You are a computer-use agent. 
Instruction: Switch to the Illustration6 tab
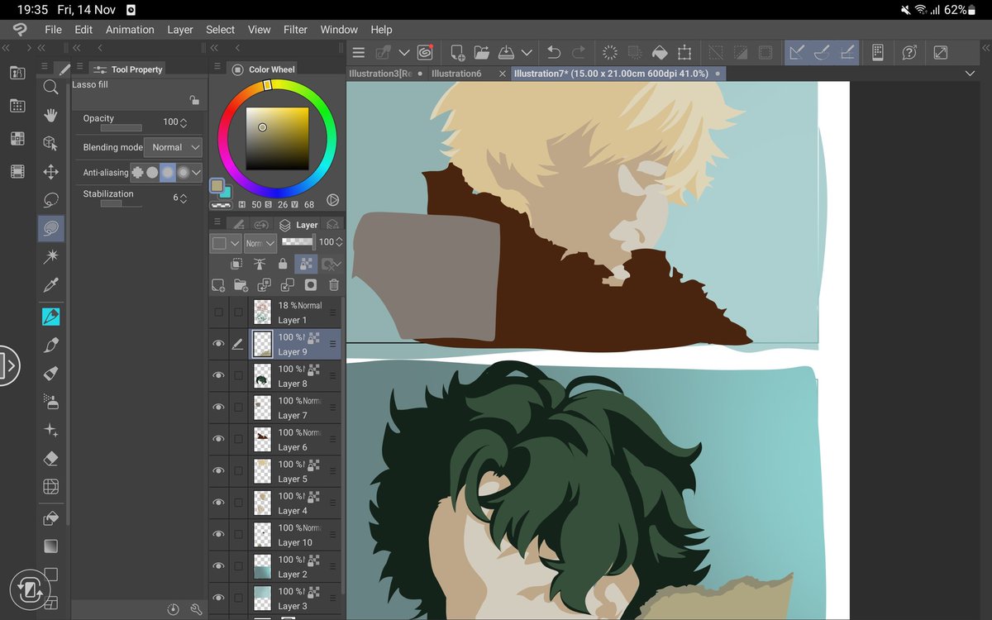(x=457, y=73)
